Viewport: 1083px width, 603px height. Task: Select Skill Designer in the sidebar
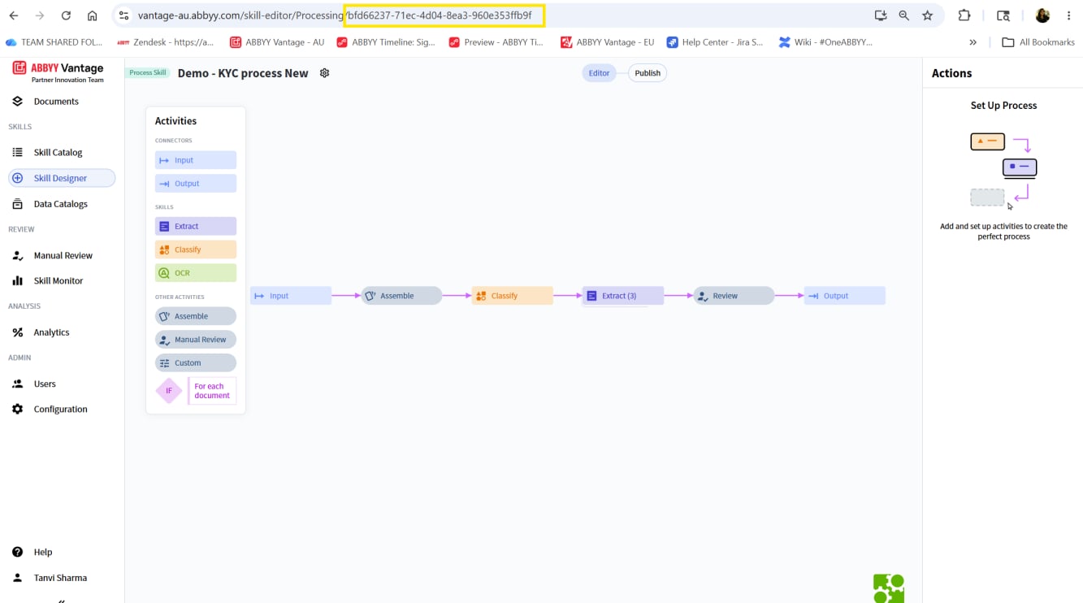pyautogui.click(x=62, y=178)
